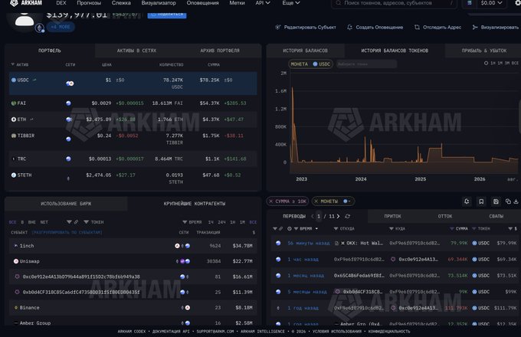This screenshot has width=521, height=337.
Task: Switch to ПРИБЫЛЬ & УБЫТОК tab
Action: click(x=483, y=51)
